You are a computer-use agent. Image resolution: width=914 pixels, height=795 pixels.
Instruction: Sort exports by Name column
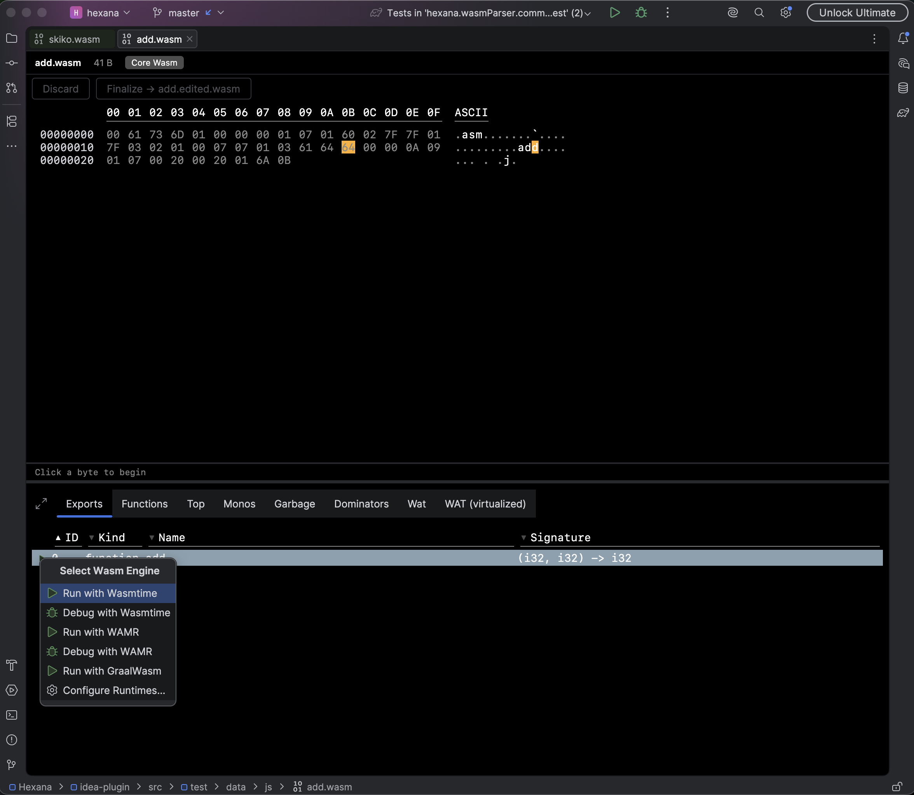point(331,537)
